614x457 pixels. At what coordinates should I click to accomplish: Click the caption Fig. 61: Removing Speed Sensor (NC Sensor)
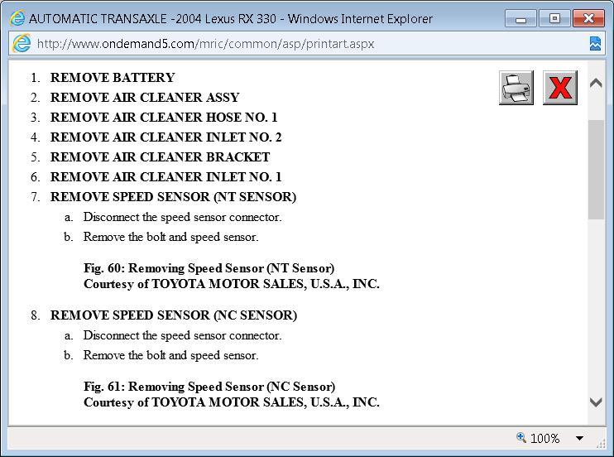209,387
